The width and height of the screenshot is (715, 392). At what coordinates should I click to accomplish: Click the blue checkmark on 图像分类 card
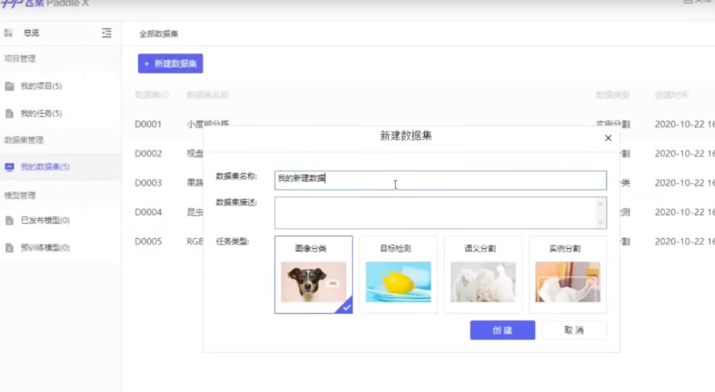coord(346,308)
